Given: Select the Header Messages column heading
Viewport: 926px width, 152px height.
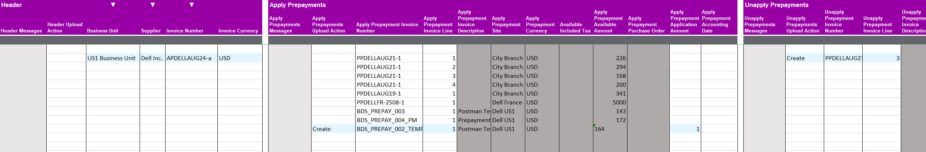Looking at the screenshot, I should (21, 31).
